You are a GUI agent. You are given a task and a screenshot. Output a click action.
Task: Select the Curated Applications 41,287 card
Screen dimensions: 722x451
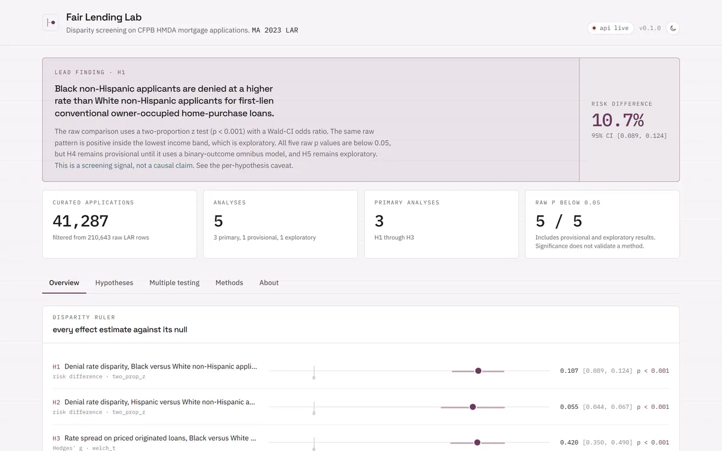(x=119, y=224)
